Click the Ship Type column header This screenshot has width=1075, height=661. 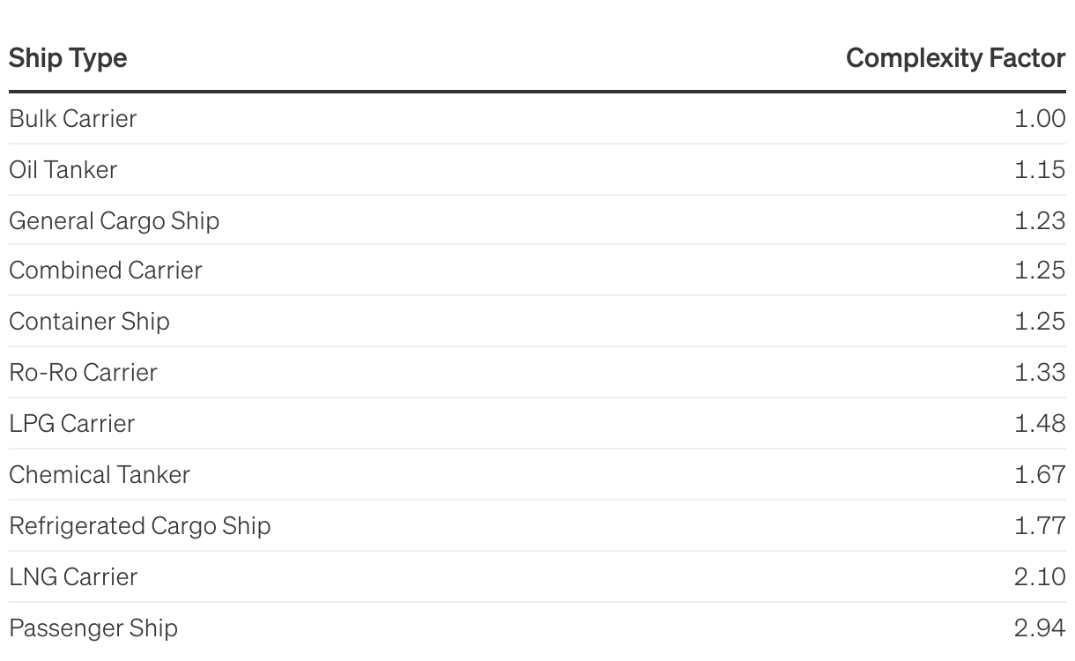point(68,58)
